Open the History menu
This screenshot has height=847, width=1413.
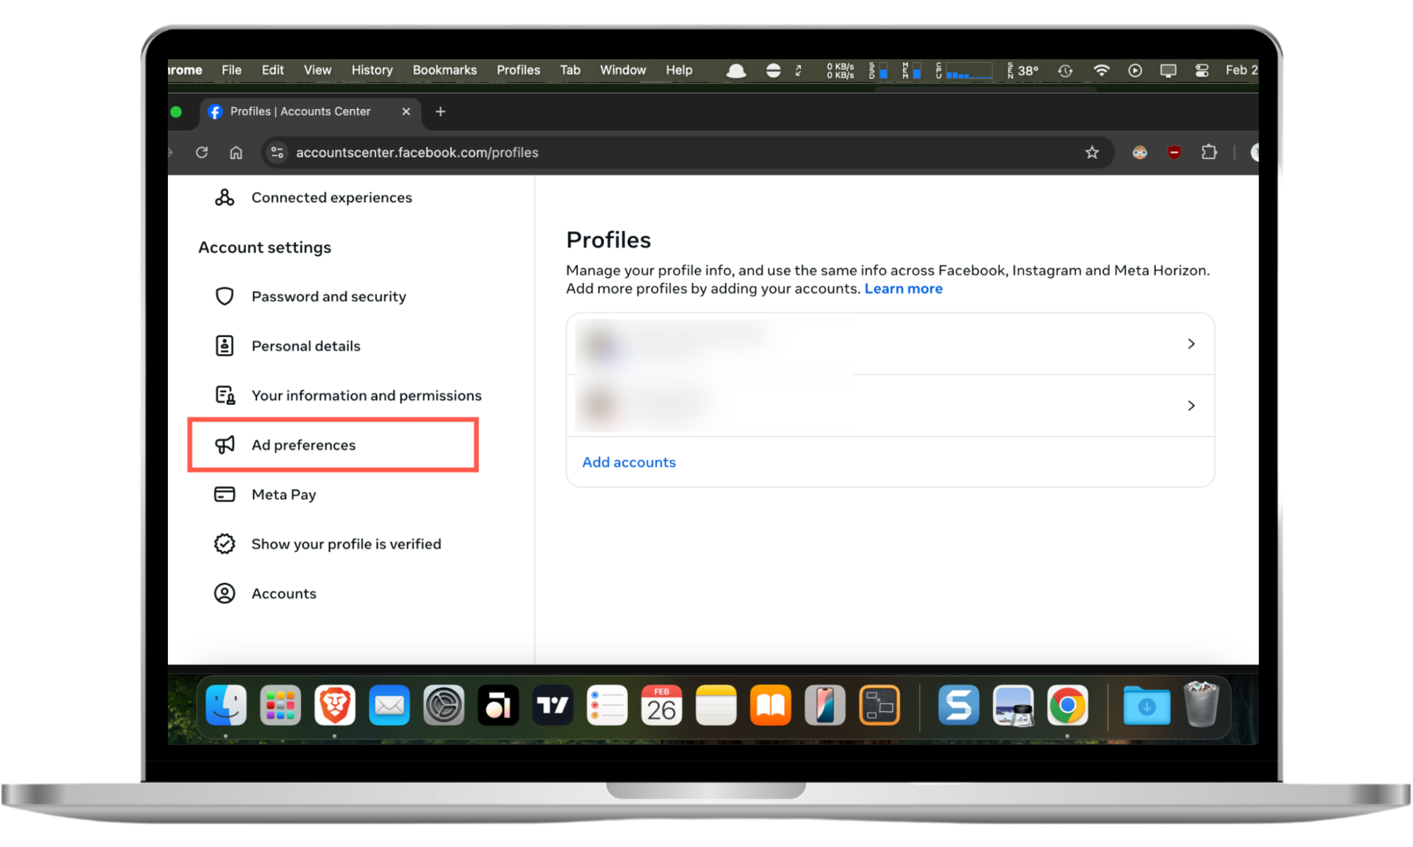[x=372, y=70]
